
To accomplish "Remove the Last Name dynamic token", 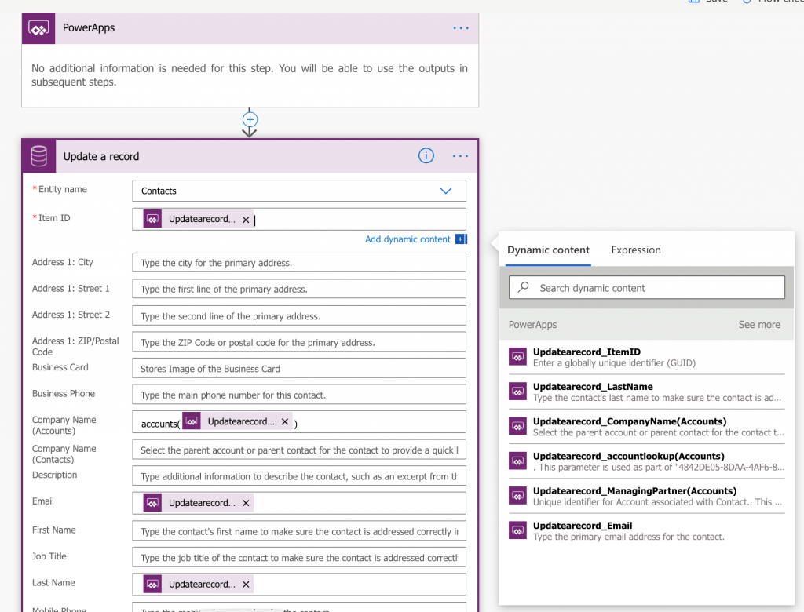I will 246,585.
